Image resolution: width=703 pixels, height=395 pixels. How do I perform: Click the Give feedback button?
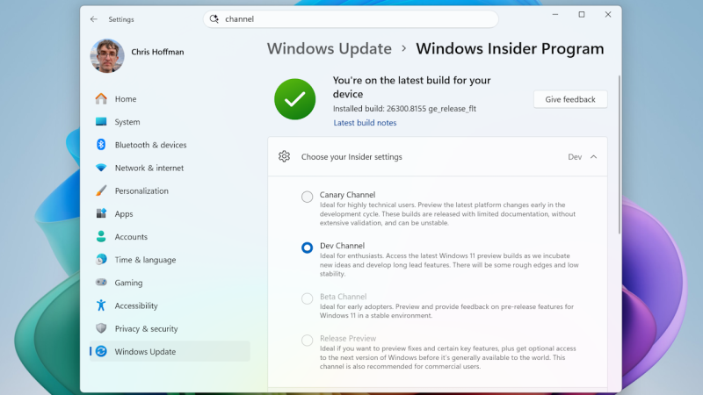tap(569, 99)
